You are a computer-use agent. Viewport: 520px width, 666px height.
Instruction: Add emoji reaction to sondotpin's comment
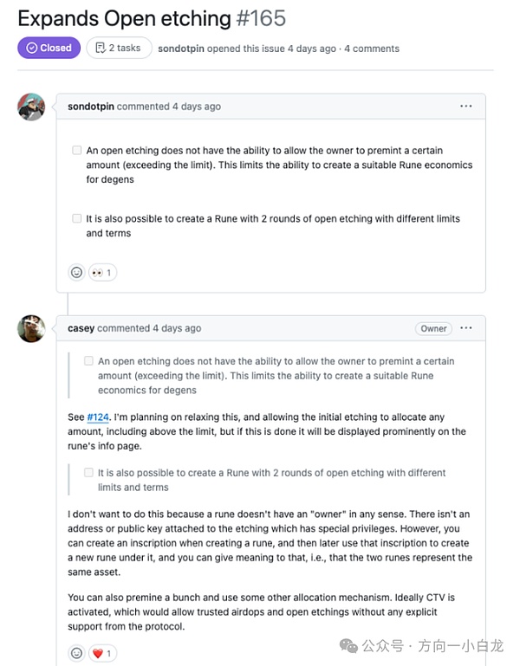(76, 272)
